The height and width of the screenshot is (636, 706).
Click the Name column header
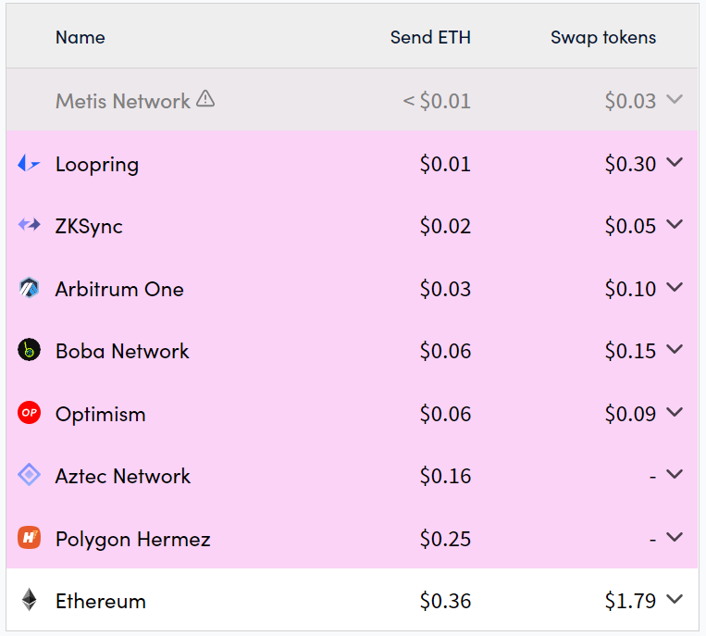(x=80, y=38)
